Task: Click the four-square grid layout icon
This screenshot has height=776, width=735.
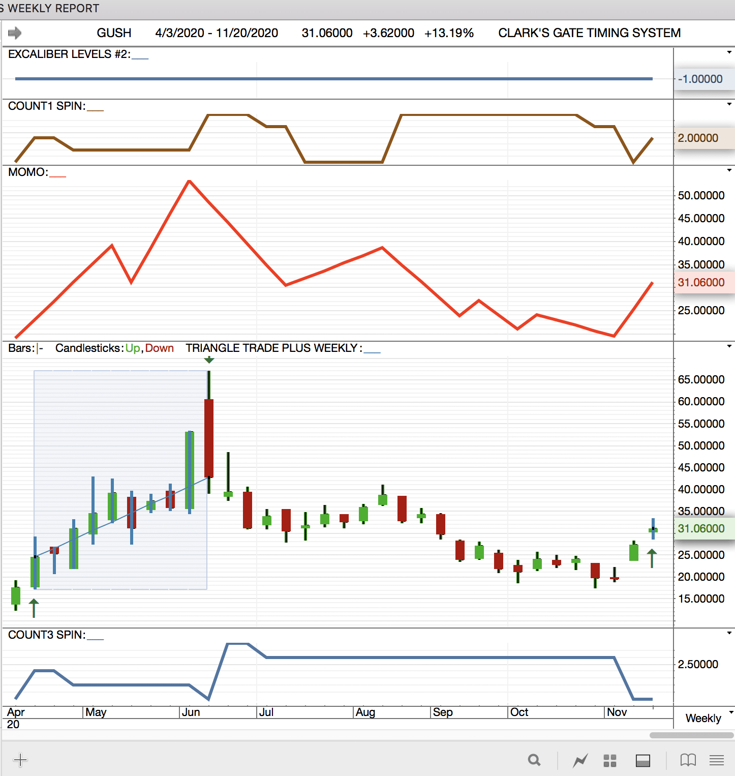Action: pos(610,761)
